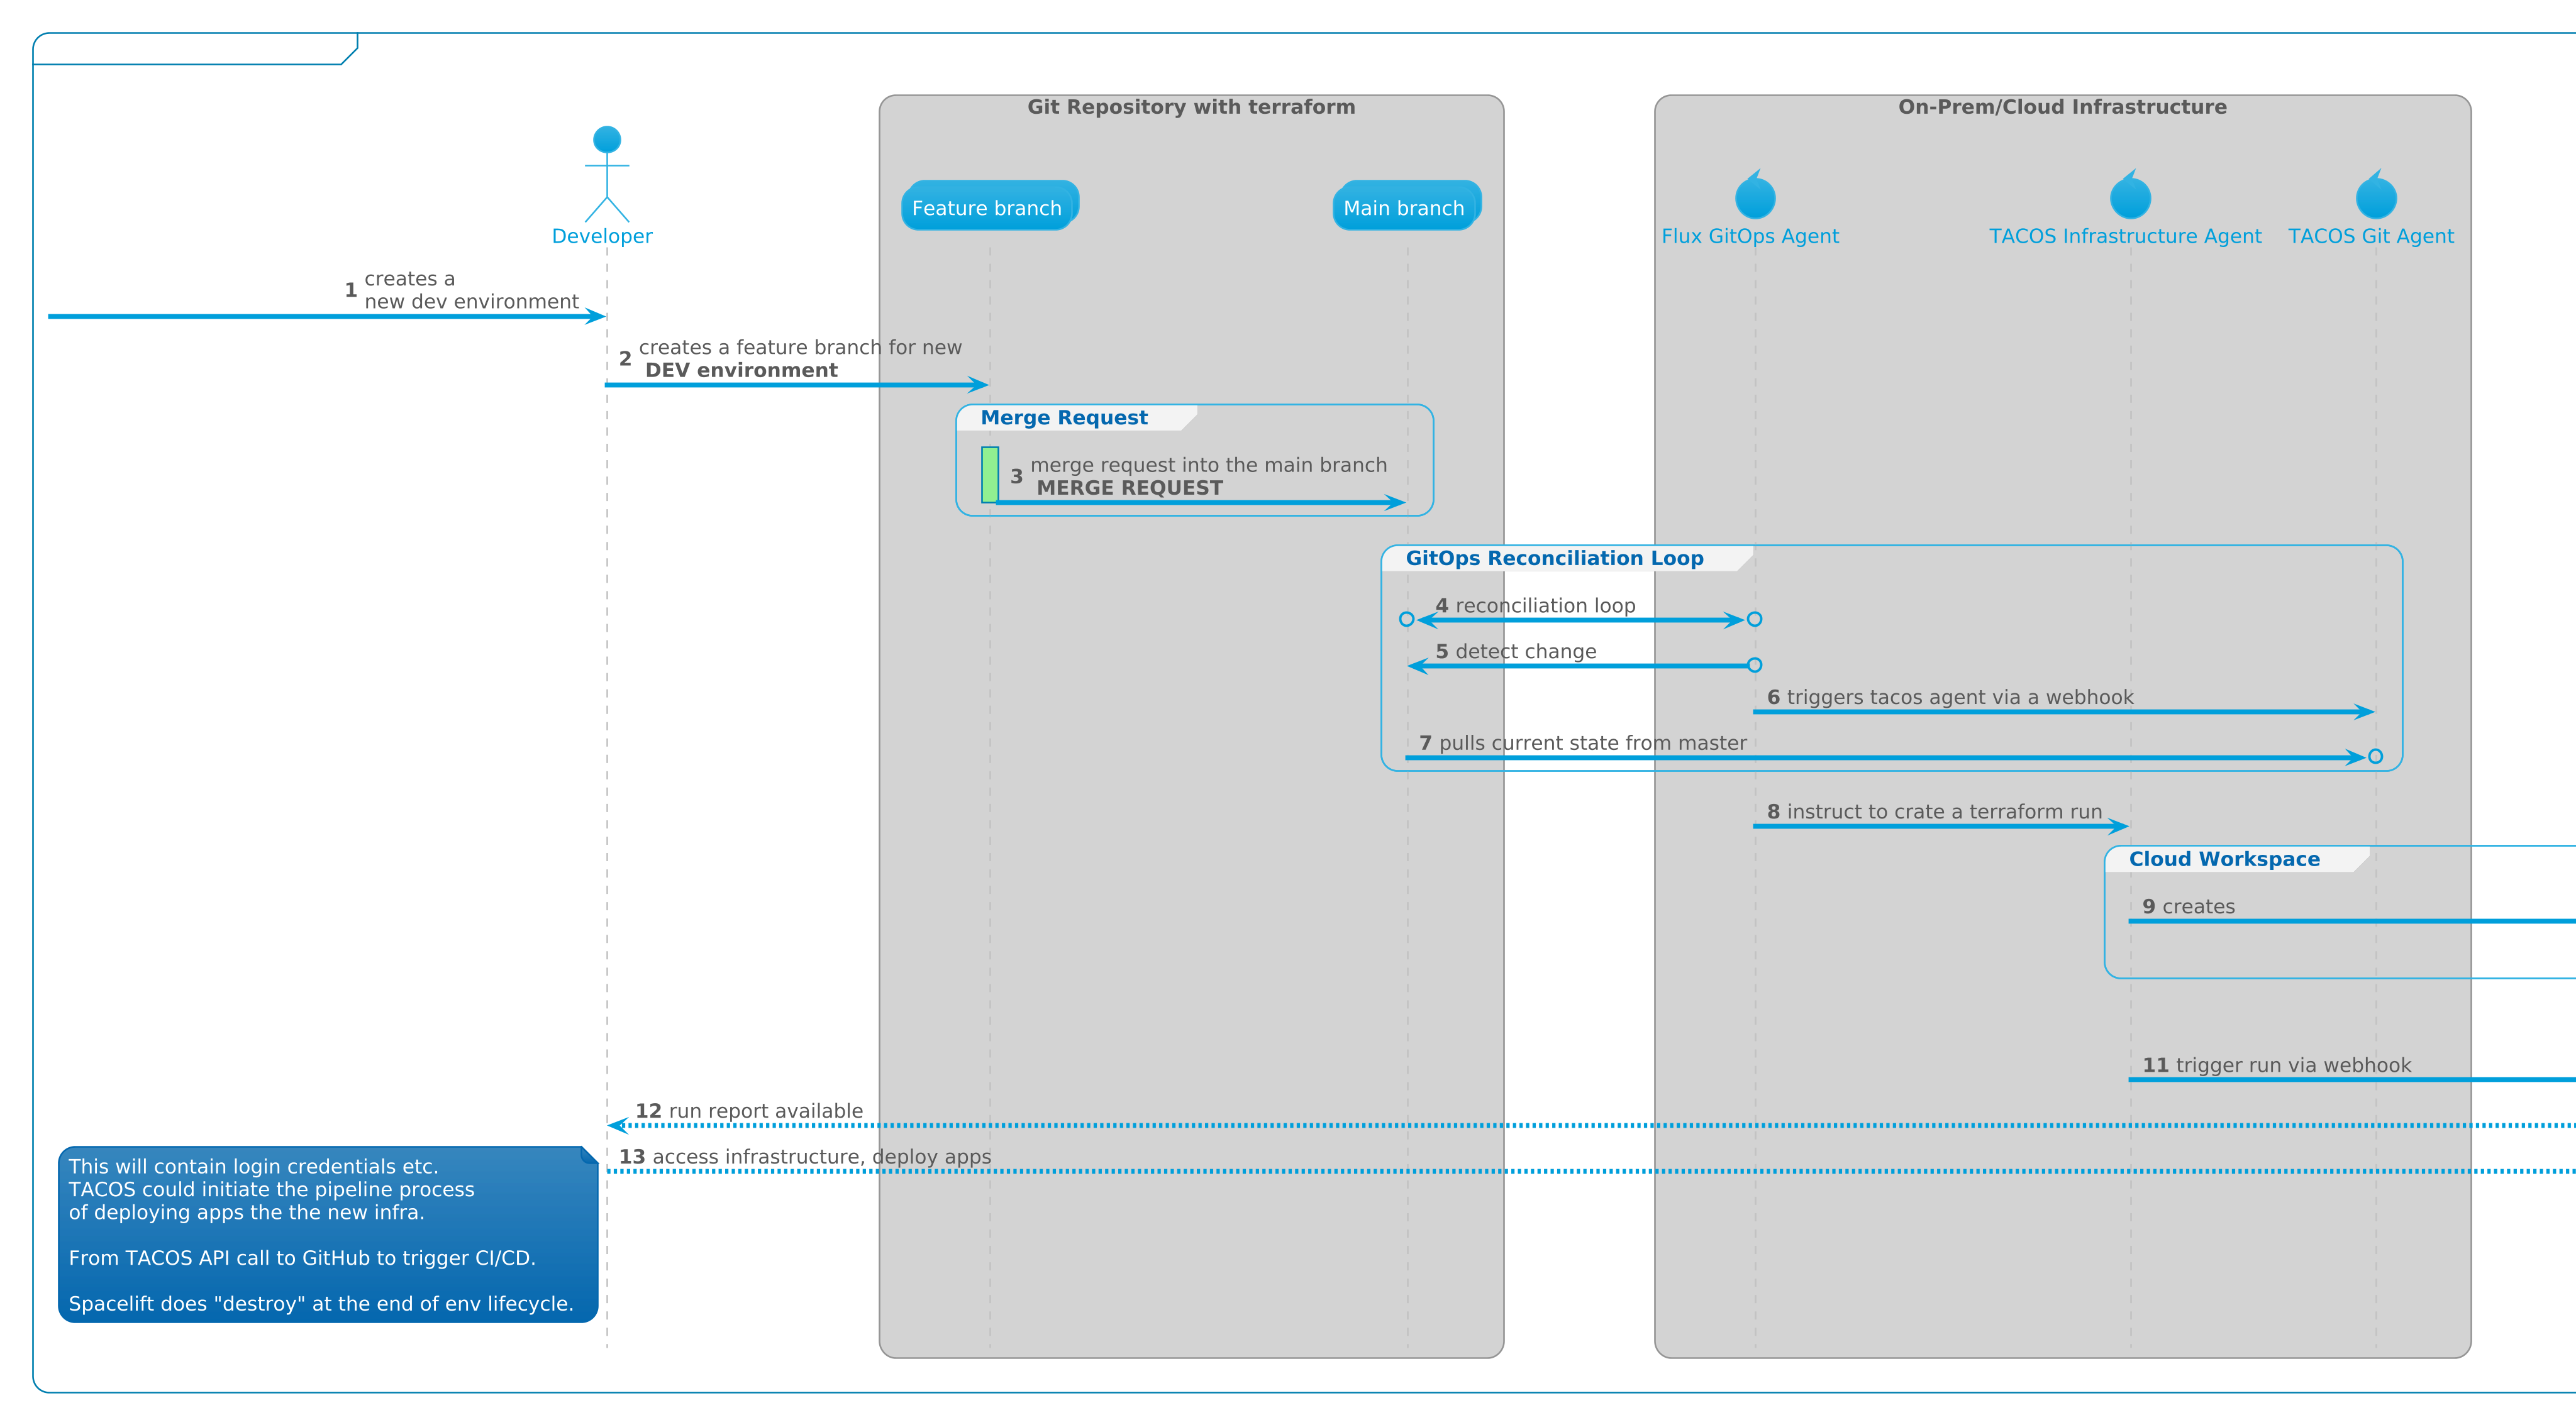Click the 'Cloud Workspace' group label
The height and width of the screenshot is (1425, 2576).
coord(2224,859)
